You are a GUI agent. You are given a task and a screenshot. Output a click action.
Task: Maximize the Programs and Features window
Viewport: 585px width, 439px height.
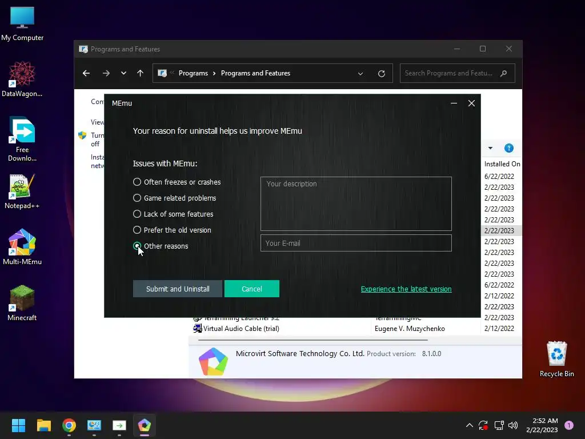pos(483,49)
